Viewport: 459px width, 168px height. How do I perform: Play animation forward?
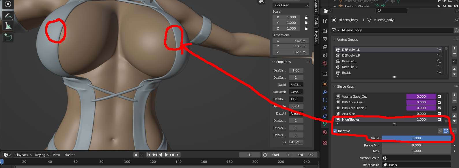click(166, 155)
